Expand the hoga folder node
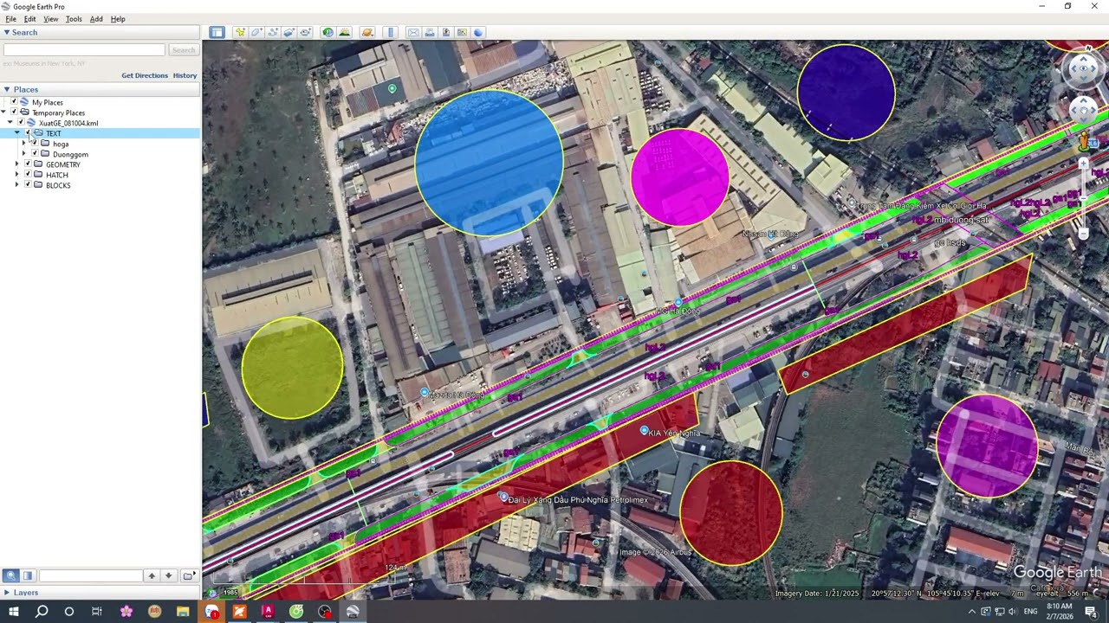This screenshot has height=623, width=1109. 24,144
